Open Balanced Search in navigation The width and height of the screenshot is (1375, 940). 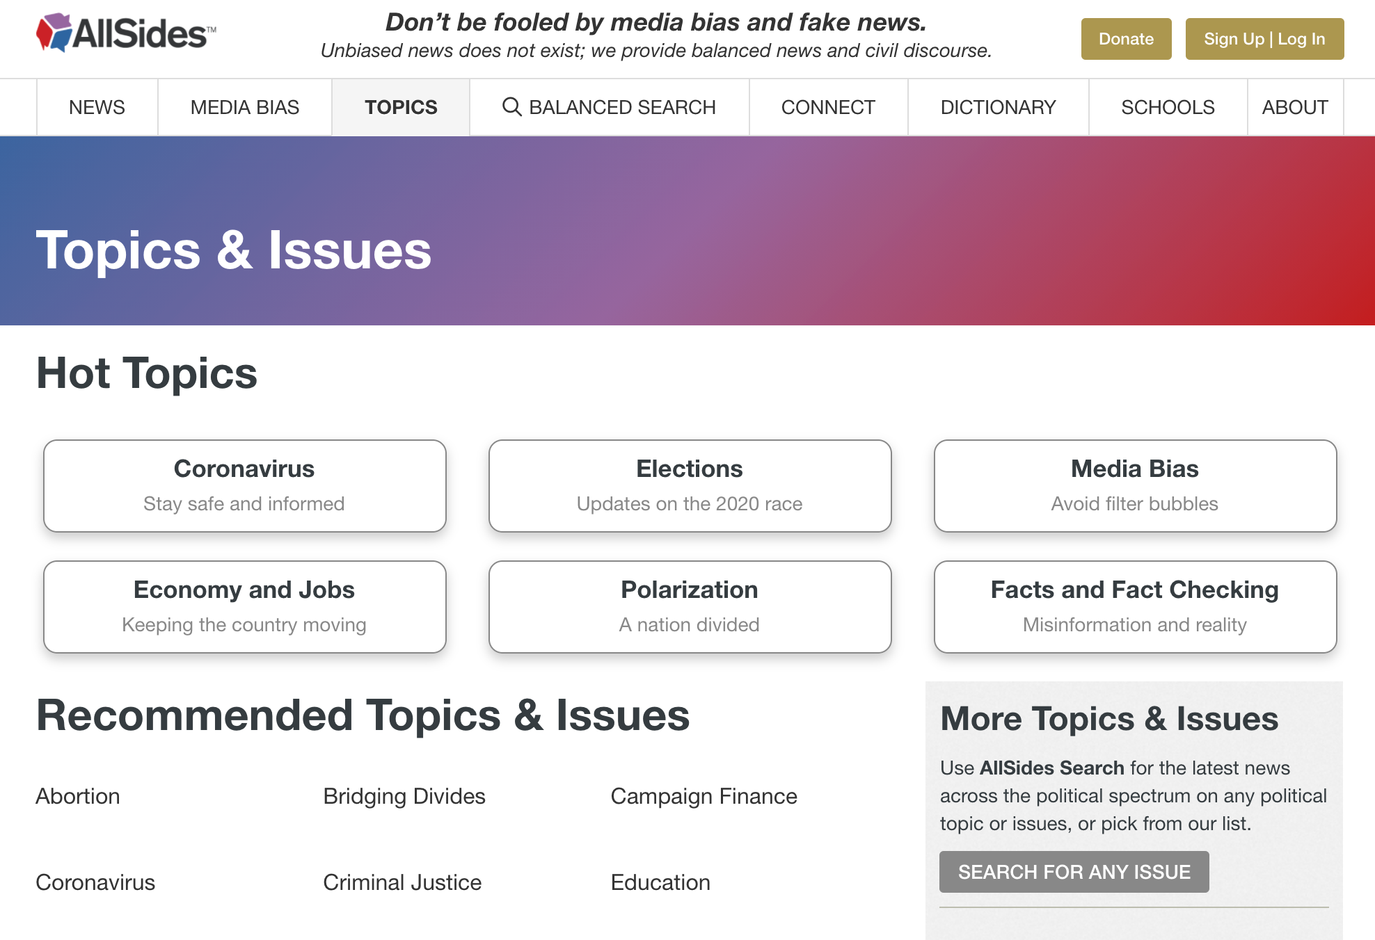point(609,107)
